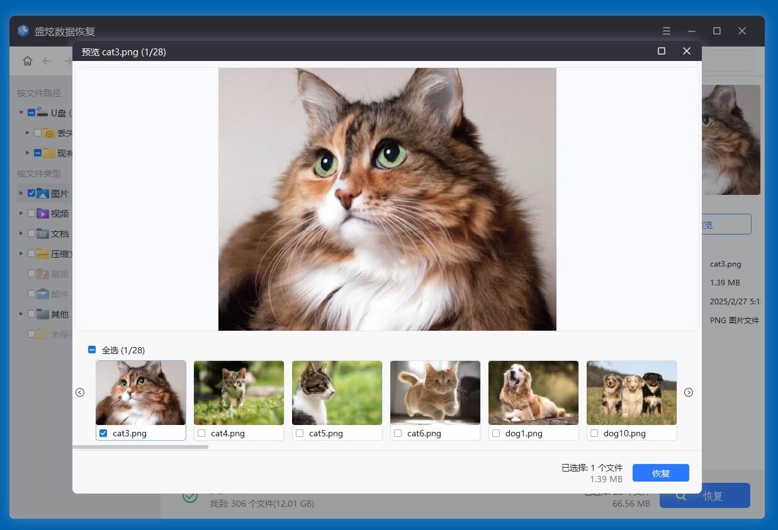Select the cat6.png thumbnail image
Image resolution: width=778 pixels, height=530 pixels.
(x=435, y=392)
